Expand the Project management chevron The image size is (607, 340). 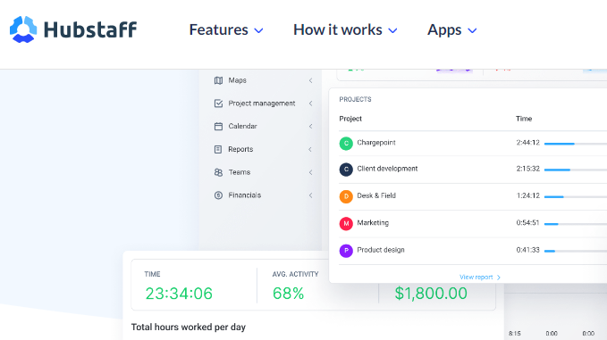tap(310, 104)
